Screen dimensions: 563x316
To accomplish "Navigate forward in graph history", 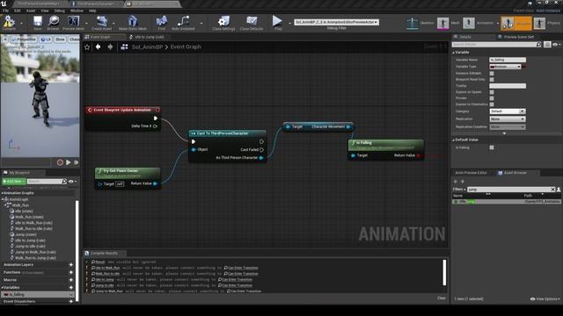I will (110, 47).
